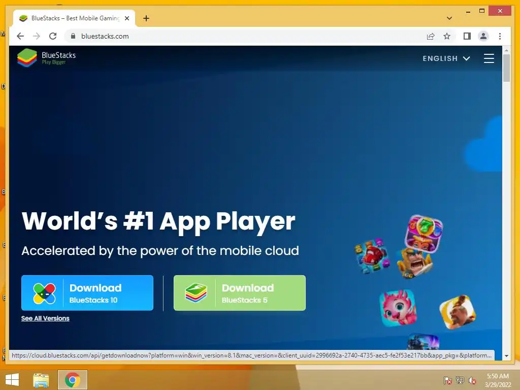
Task: Open a new tab with the plus button
Action: pos(146,18)
